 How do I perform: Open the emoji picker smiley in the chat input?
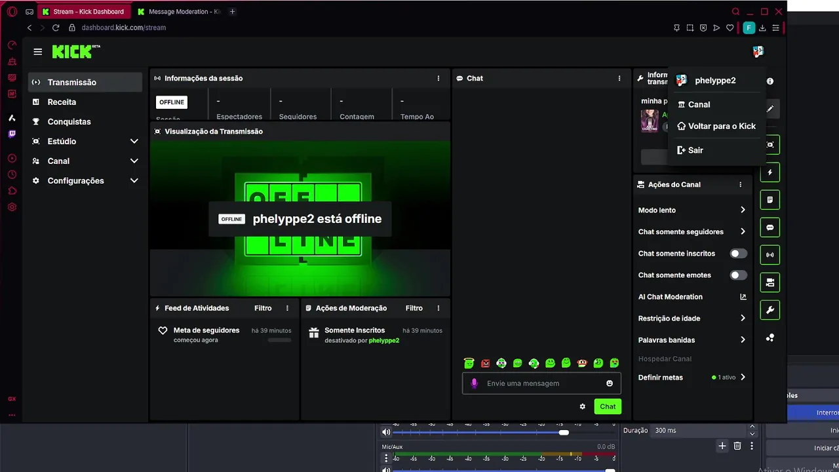[x=610, y=383]
